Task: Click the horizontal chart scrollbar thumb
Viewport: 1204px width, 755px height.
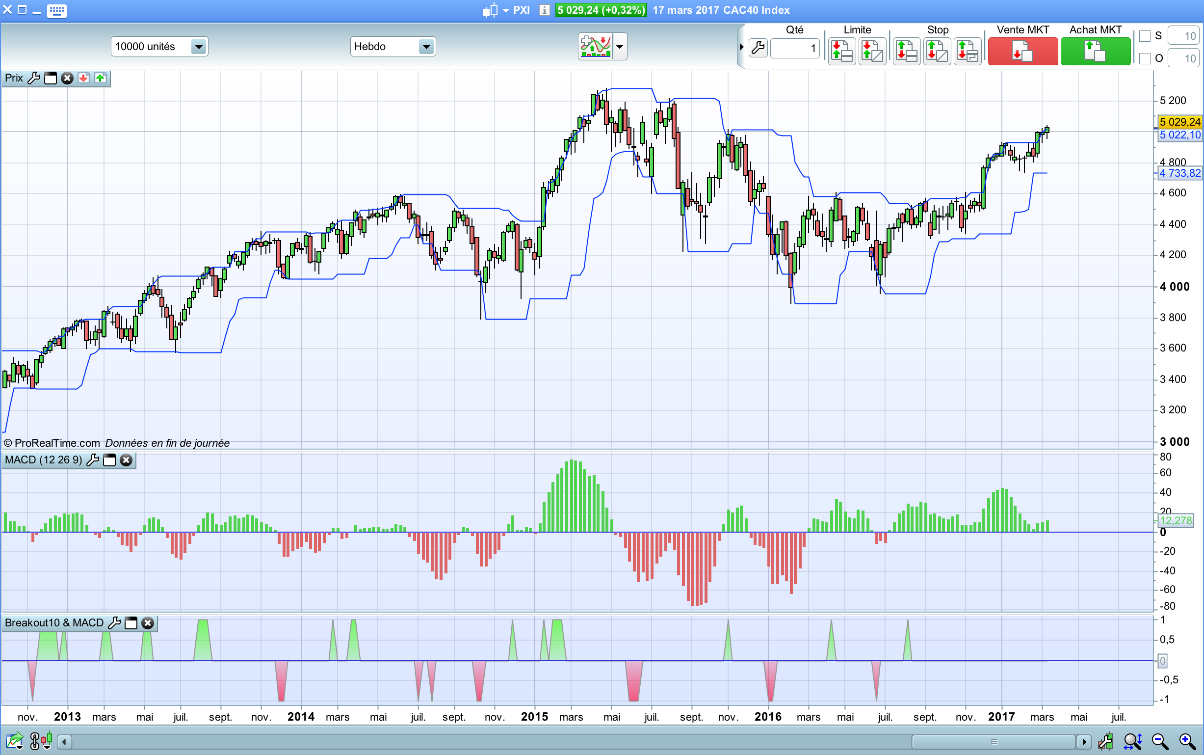Action: pyautogui.click(x=994, y=742)
